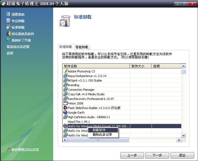Image resolution: width=198 pixels, height=161 pixels.
Task: Click the list's scroll down arrow
Action: click(x=183, y=135)
